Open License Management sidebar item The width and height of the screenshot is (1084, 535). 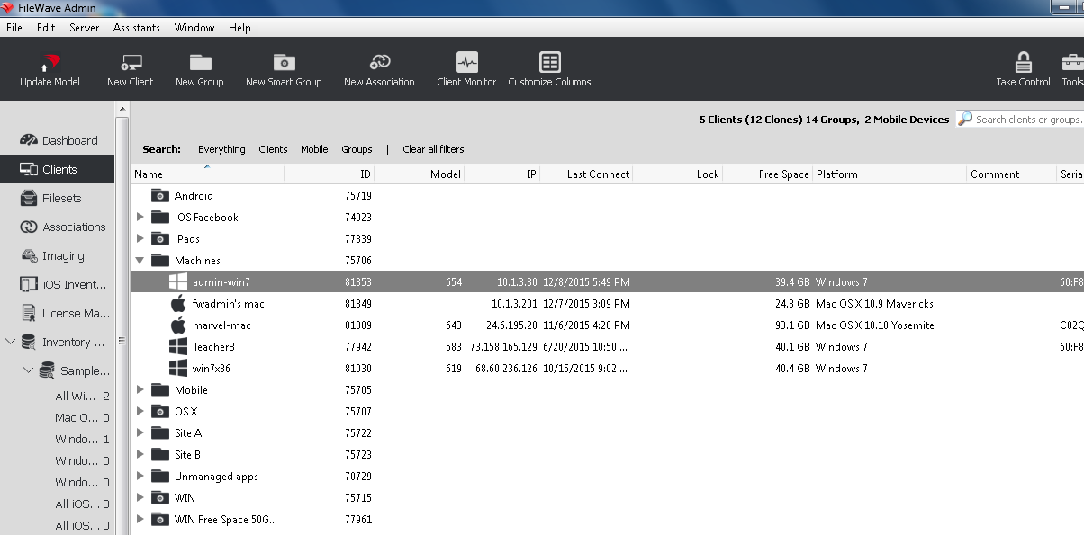[64, 313]
